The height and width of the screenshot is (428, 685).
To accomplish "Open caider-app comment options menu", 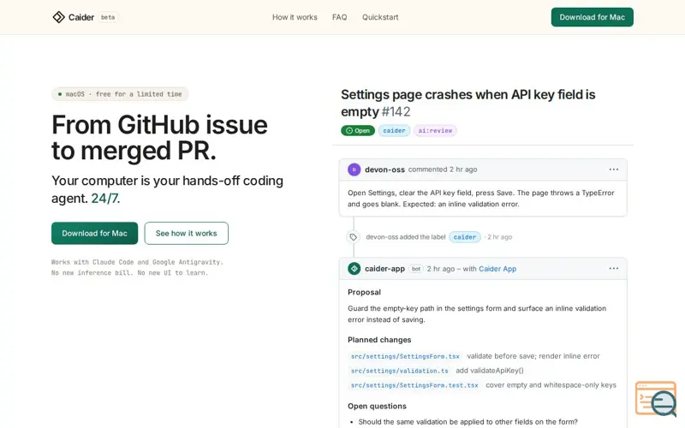I will pyautogui.click(x=614, y=269).
